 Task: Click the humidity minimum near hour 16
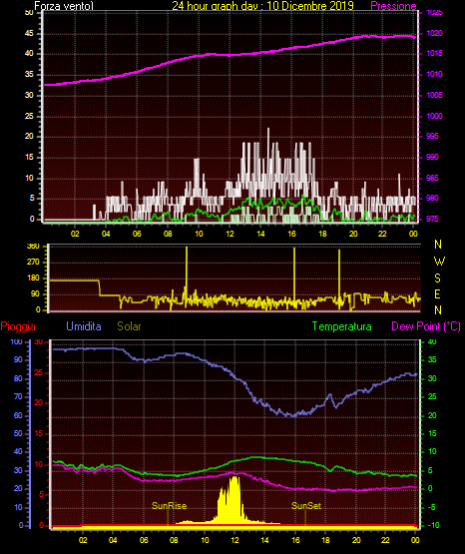(293, 416)
